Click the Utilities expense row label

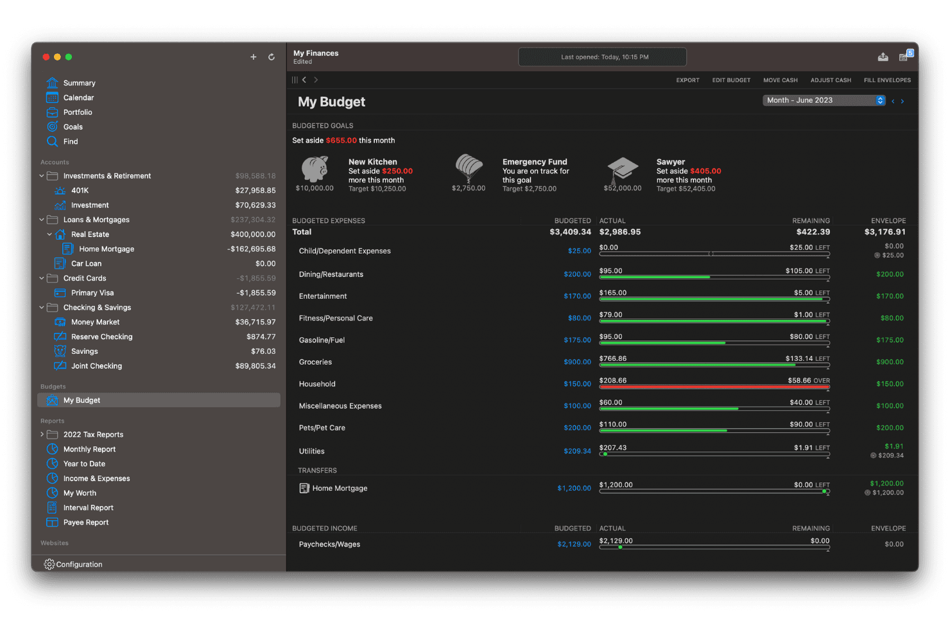coord(312,452)
